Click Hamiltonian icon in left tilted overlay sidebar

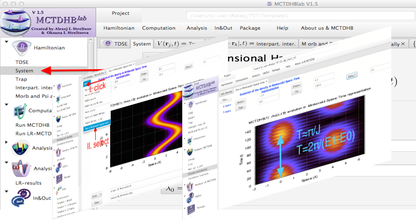point(59,87)
